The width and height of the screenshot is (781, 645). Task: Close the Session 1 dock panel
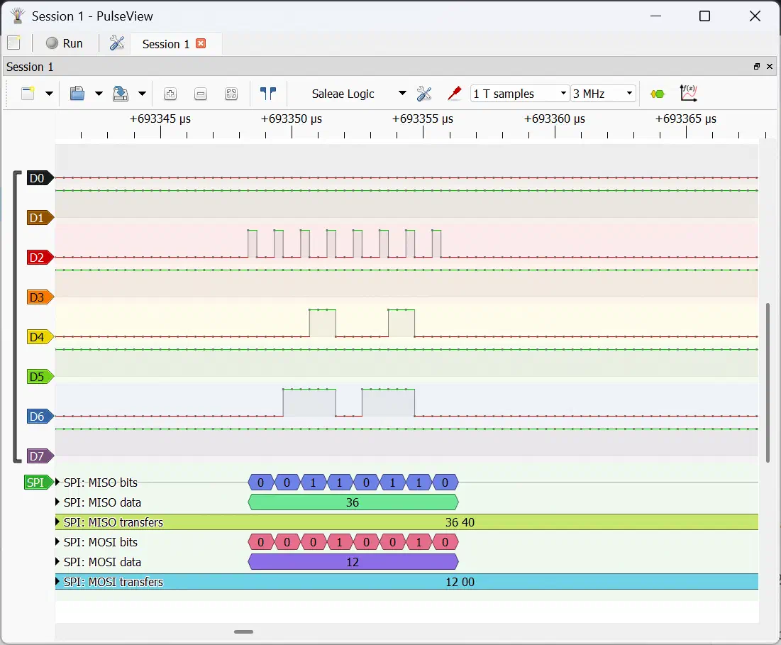(770, 66)
